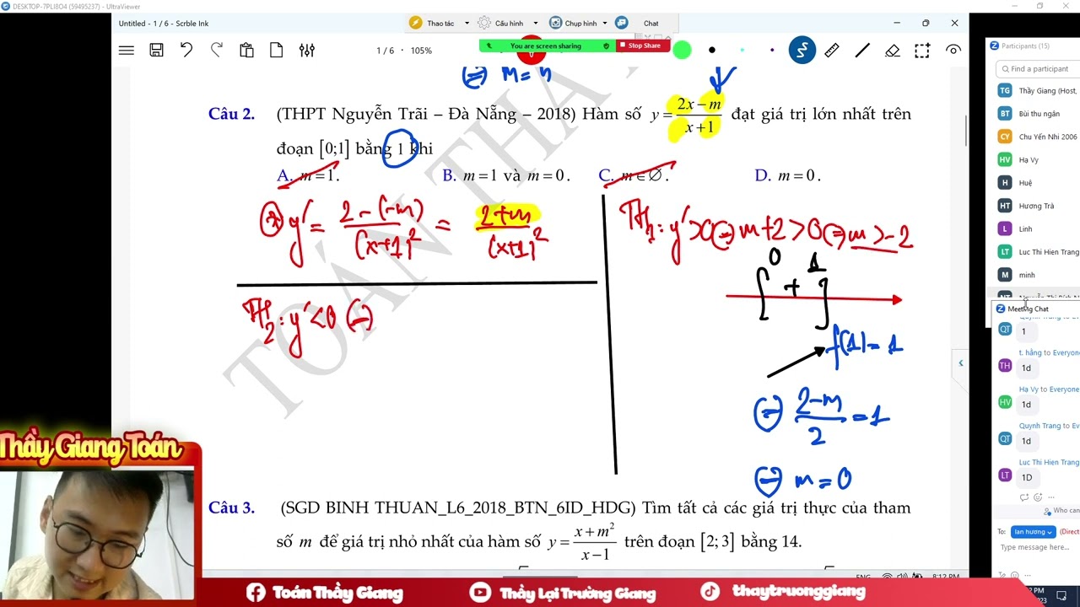
Task: Click the UltraViewer chat bubble icon
Action: (622, 23)
